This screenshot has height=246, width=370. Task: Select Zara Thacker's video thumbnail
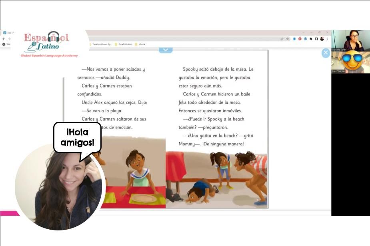click(x=351, y=62)
